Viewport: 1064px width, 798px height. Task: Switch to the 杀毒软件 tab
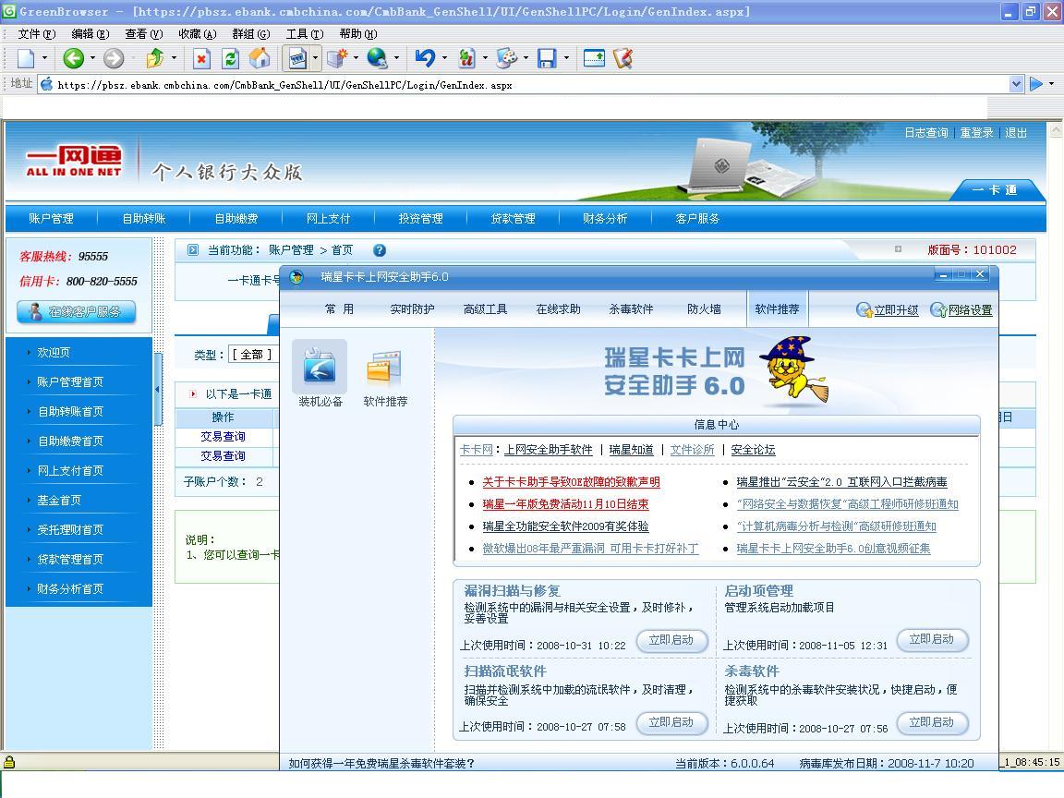coord(631,309)
